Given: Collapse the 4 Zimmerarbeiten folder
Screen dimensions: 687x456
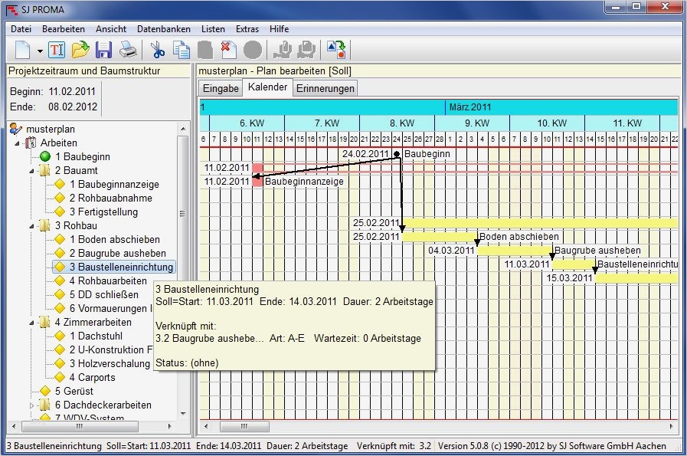Looking at the screenshot, I should coord(31,323).
